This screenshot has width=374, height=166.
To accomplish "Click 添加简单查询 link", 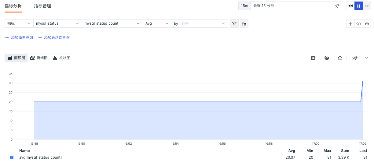I will tap(19, 37).
